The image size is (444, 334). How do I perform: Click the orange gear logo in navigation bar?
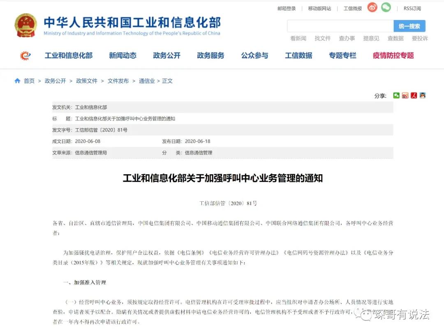[25, 55]
